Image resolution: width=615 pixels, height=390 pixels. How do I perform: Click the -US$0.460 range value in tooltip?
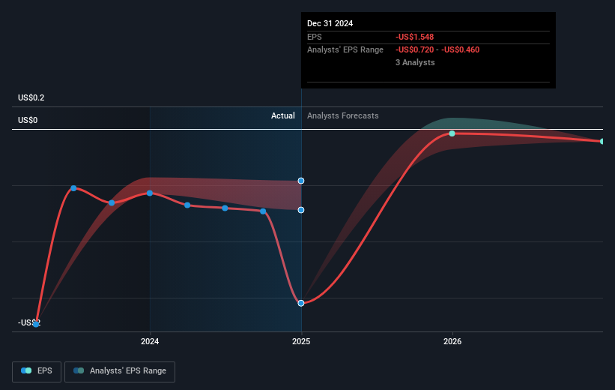click(x=461, y=50)
